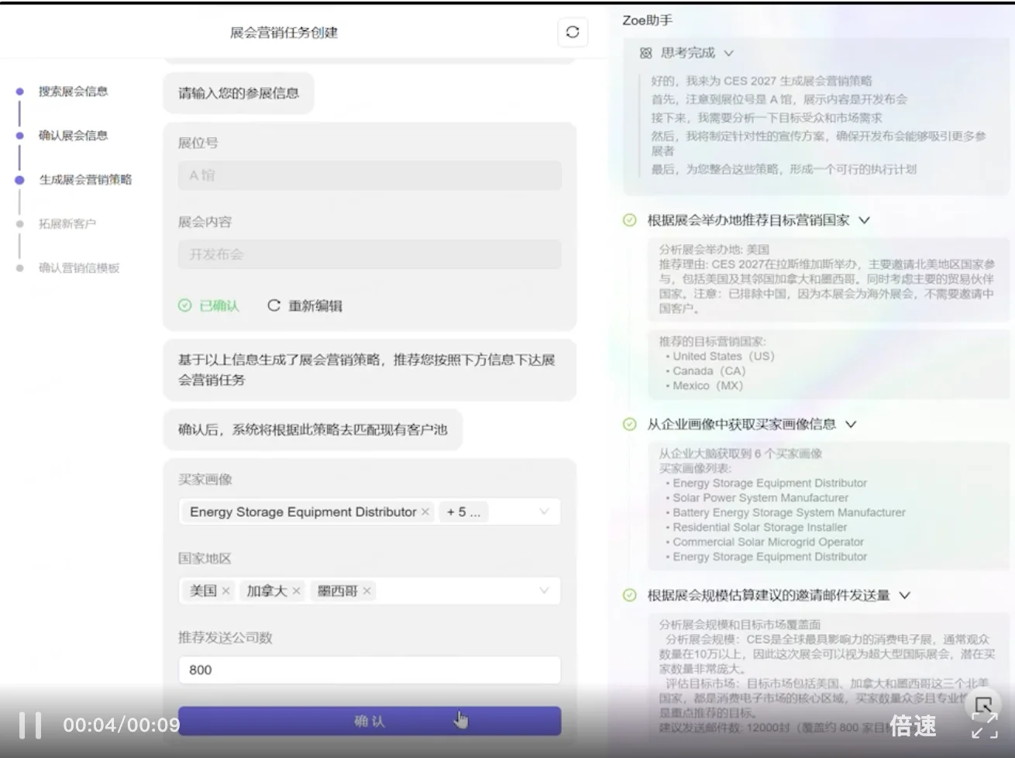Click the check icon beside 根据展会举办地推荐目标营销国家
The height and width of the screenshot is (758, 1015).
click(x=630, y=220)
